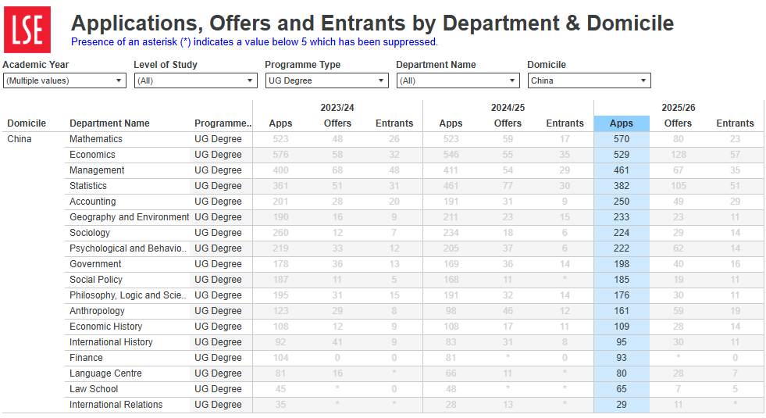
Task: Select the International Relations row label
Action: (x=116, y=405)
